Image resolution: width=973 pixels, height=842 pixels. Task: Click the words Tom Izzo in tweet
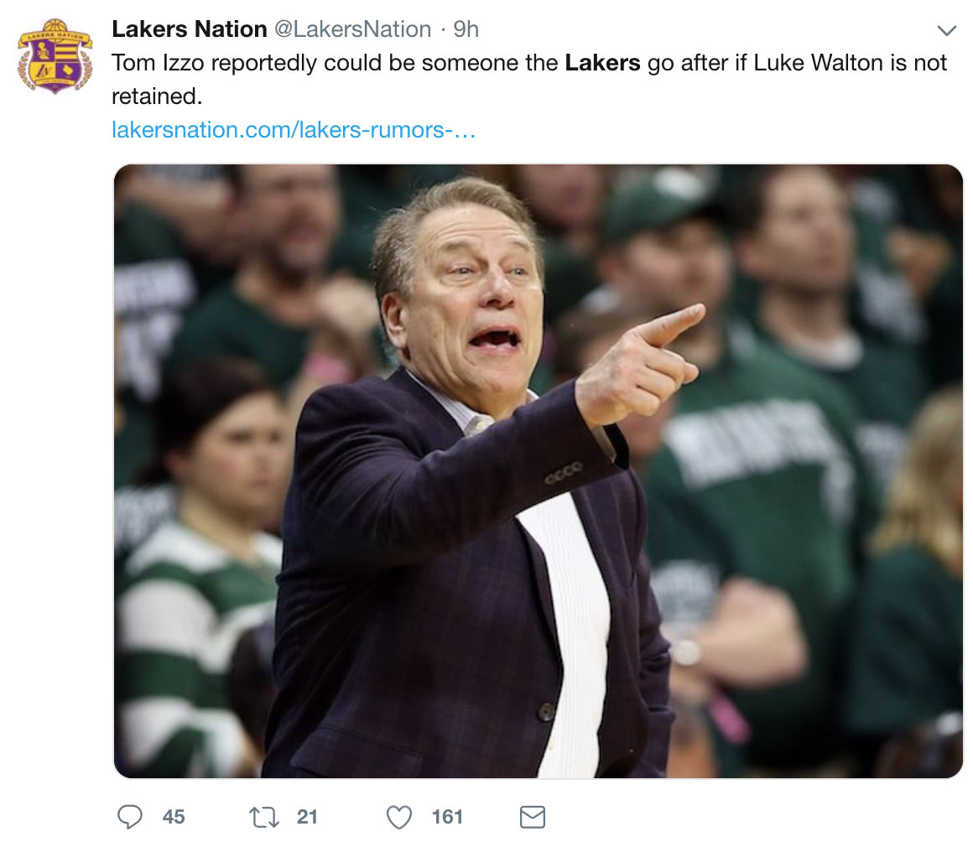(153, 63)
